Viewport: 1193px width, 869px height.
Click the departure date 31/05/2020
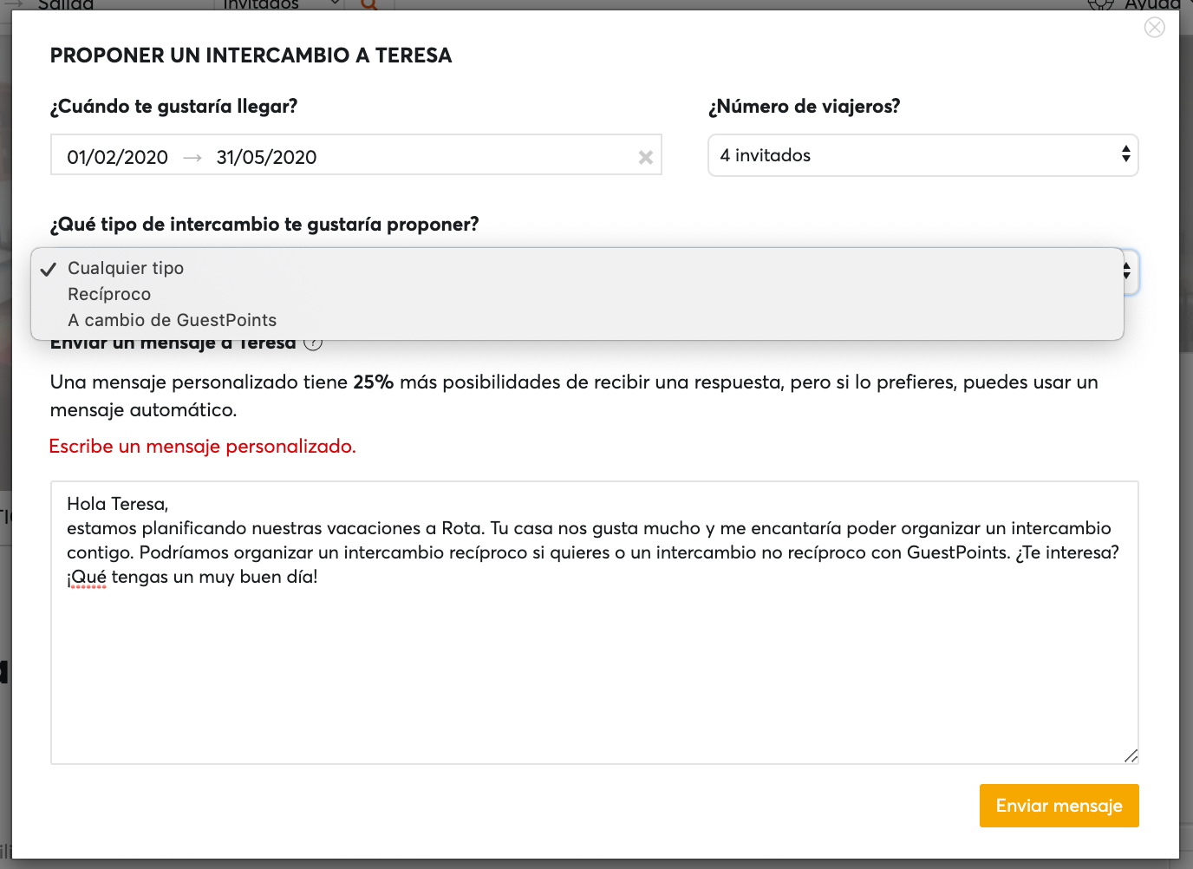coord(266,157)
